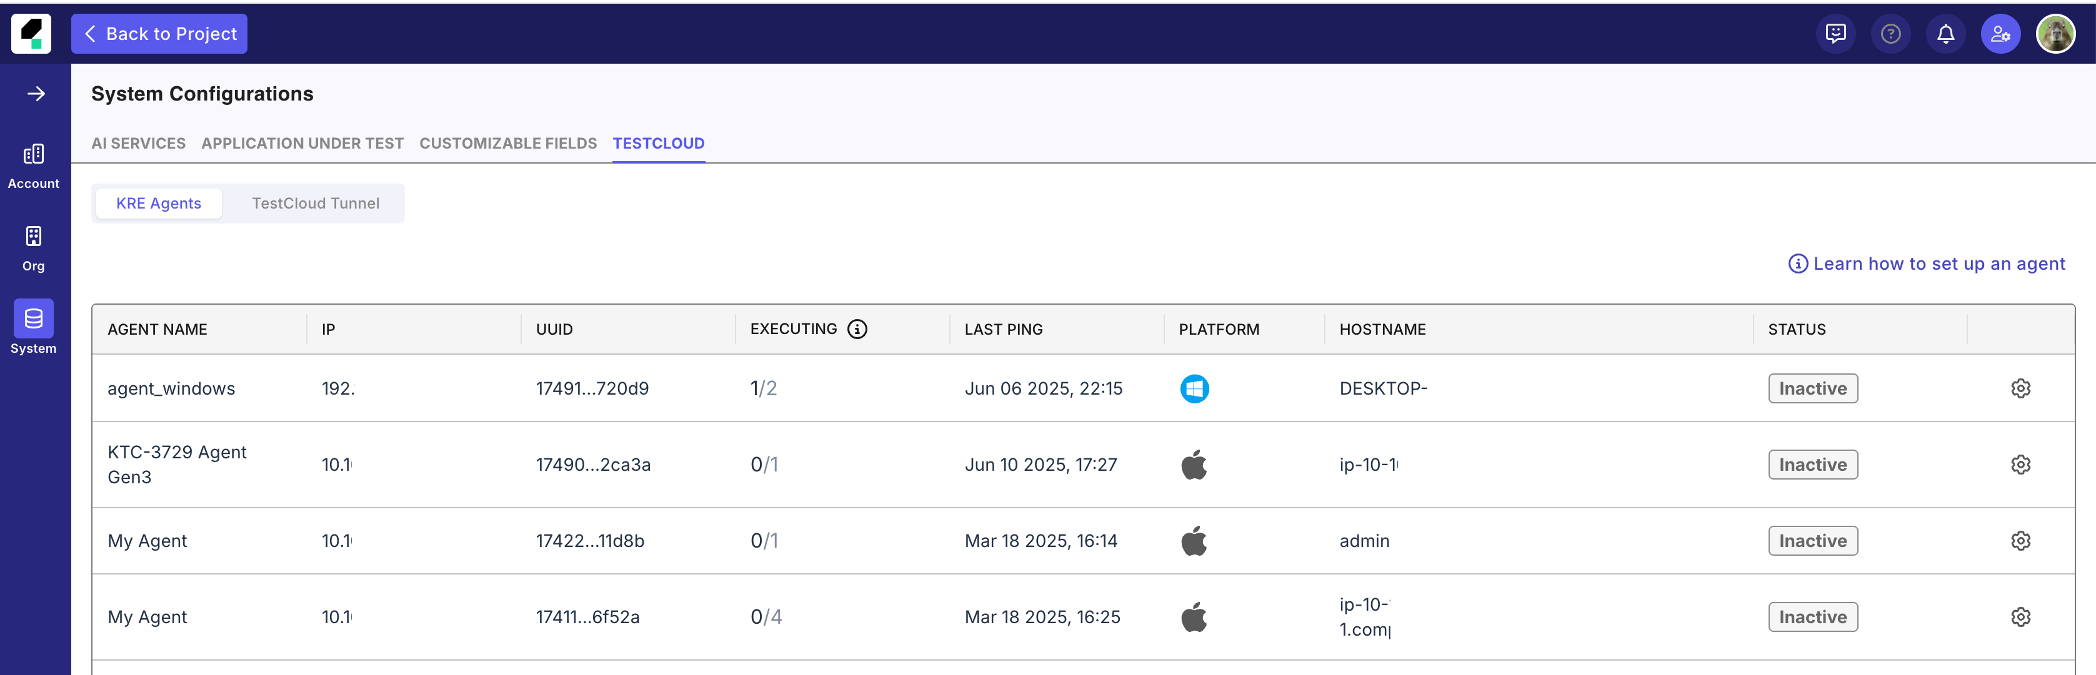Click executing count 1/2
Image resolution: width=2096 pixels, height=675 pixels.
click(763, 389)
